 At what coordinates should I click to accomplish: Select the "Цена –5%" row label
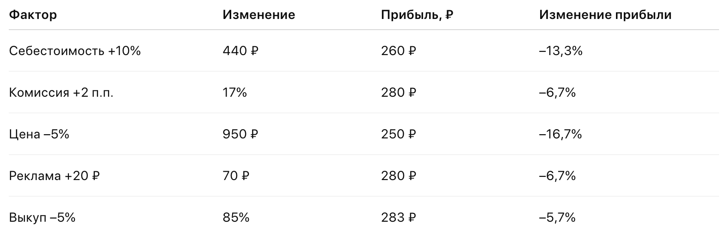click(x=39, y=134)
